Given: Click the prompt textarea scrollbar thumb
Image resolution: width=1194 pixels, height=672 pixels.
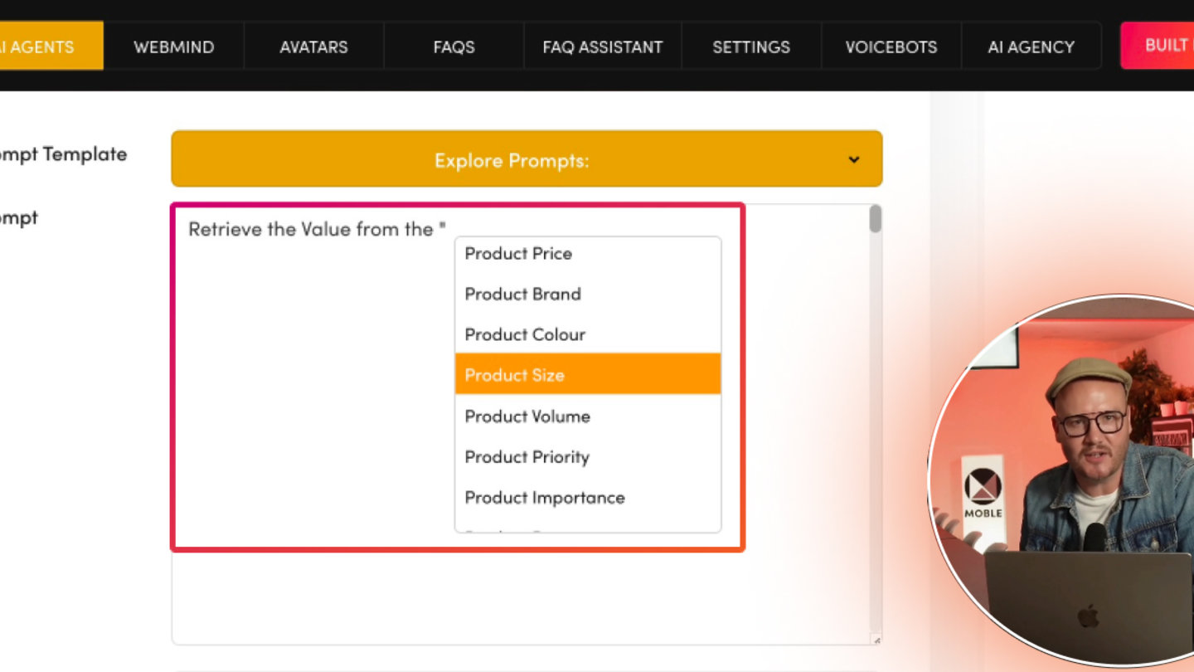Looking at the screenshot, I should [875, 220].
